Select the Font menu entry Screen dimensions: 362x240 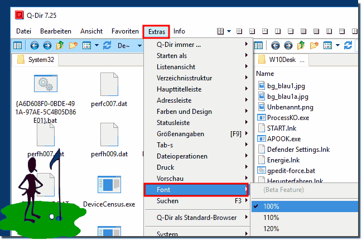click(x=196, y=190)
